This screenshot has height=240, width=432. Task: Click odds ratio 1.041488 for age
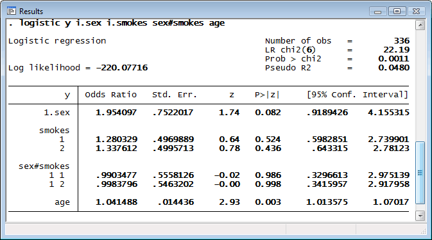coord(116,202)
